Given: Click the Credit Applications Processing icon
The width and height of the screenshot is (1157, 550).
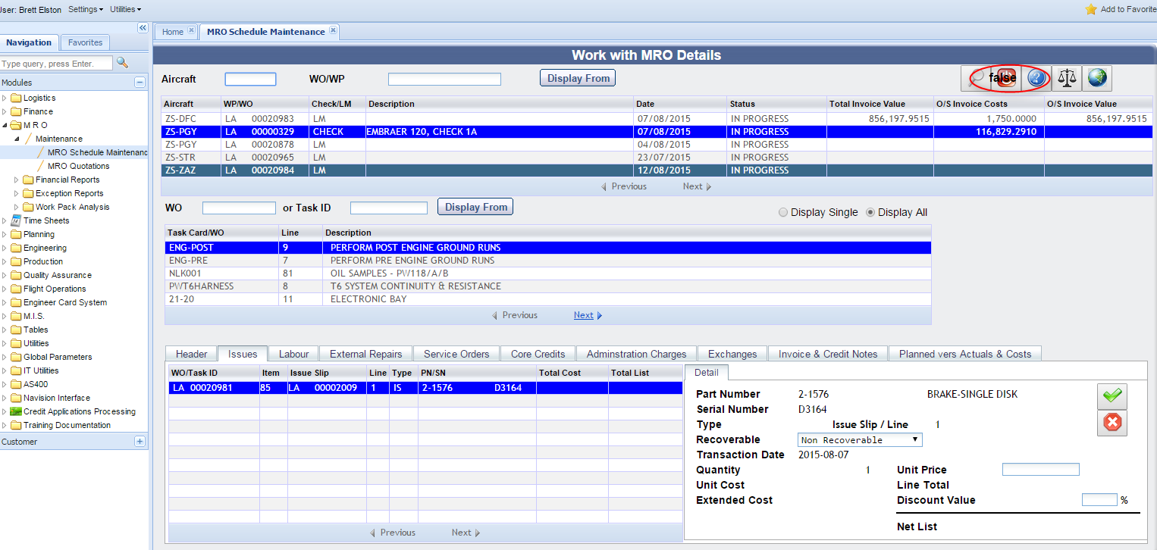Looking at the screenshot, I should click(16, 411).
